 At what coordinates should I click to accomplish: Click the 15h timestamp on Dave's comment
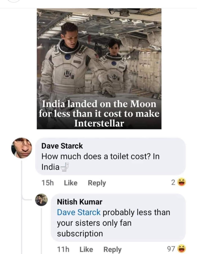pyautogui.click(x=48, y=183)
